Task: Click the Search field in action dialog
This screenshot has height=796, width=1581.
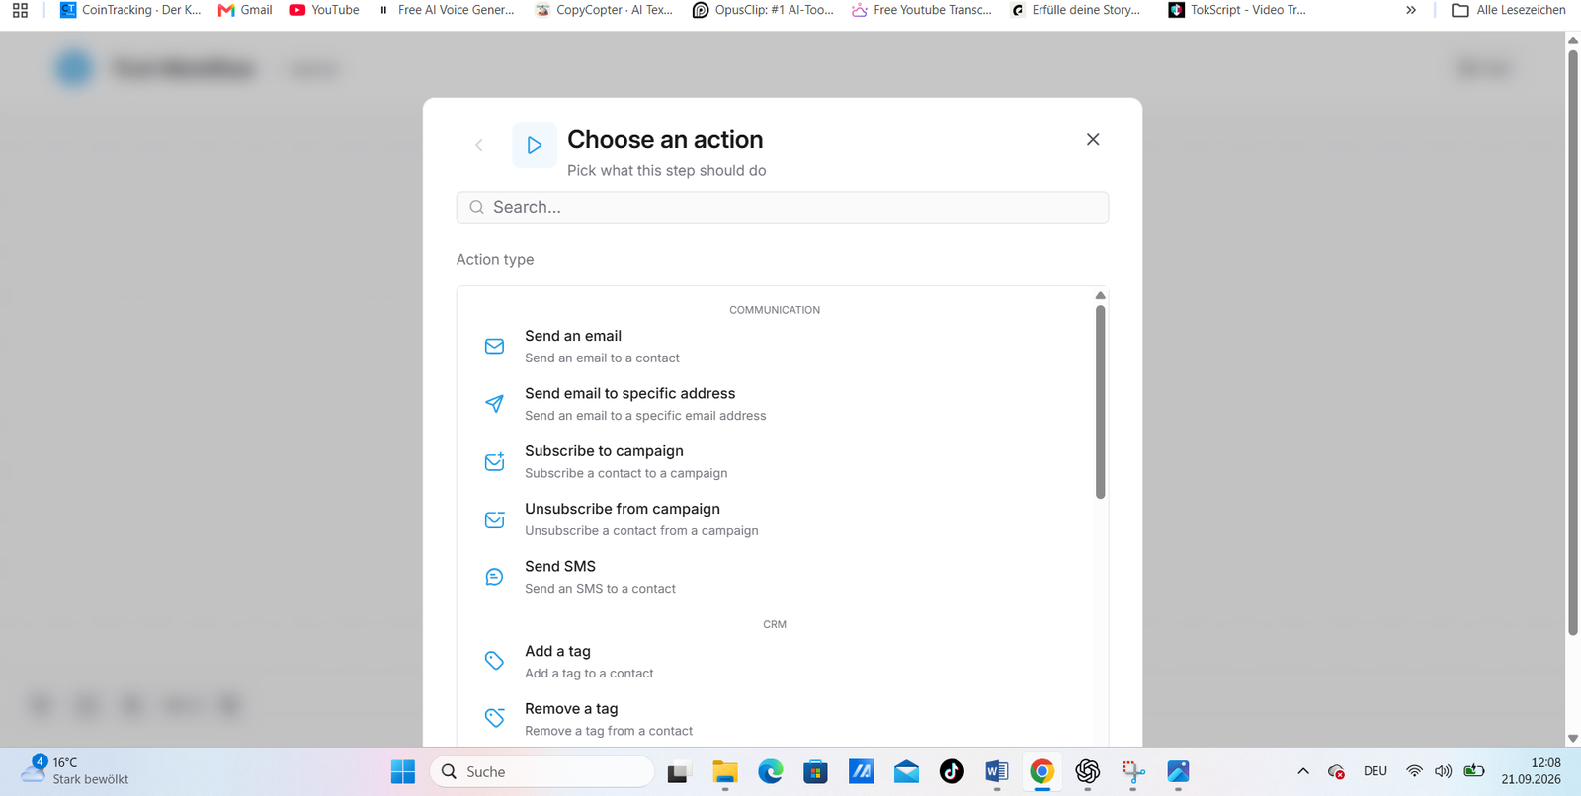Action: pyautogui.click(x=782, y=207)
